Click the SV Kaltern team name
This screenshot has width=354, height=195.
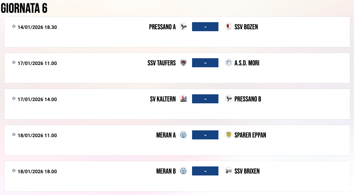163,99
